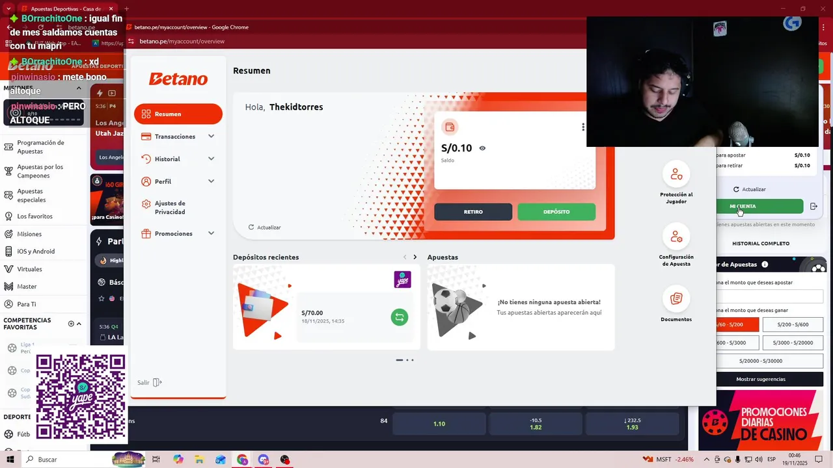Select the -10.5 handicap 1.82 odds

[536, 424]
